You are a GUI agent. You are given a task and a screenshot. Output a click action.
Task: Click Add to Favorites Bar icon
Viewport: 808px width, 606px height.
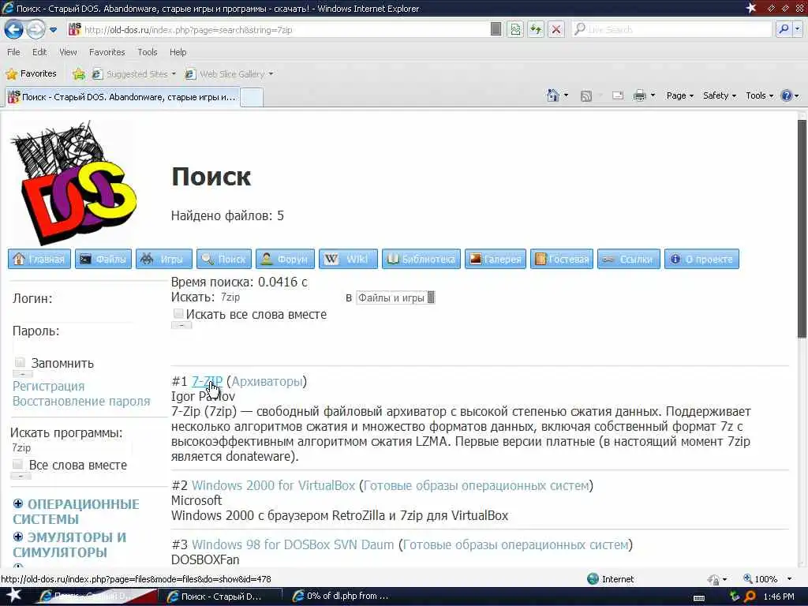79,74
